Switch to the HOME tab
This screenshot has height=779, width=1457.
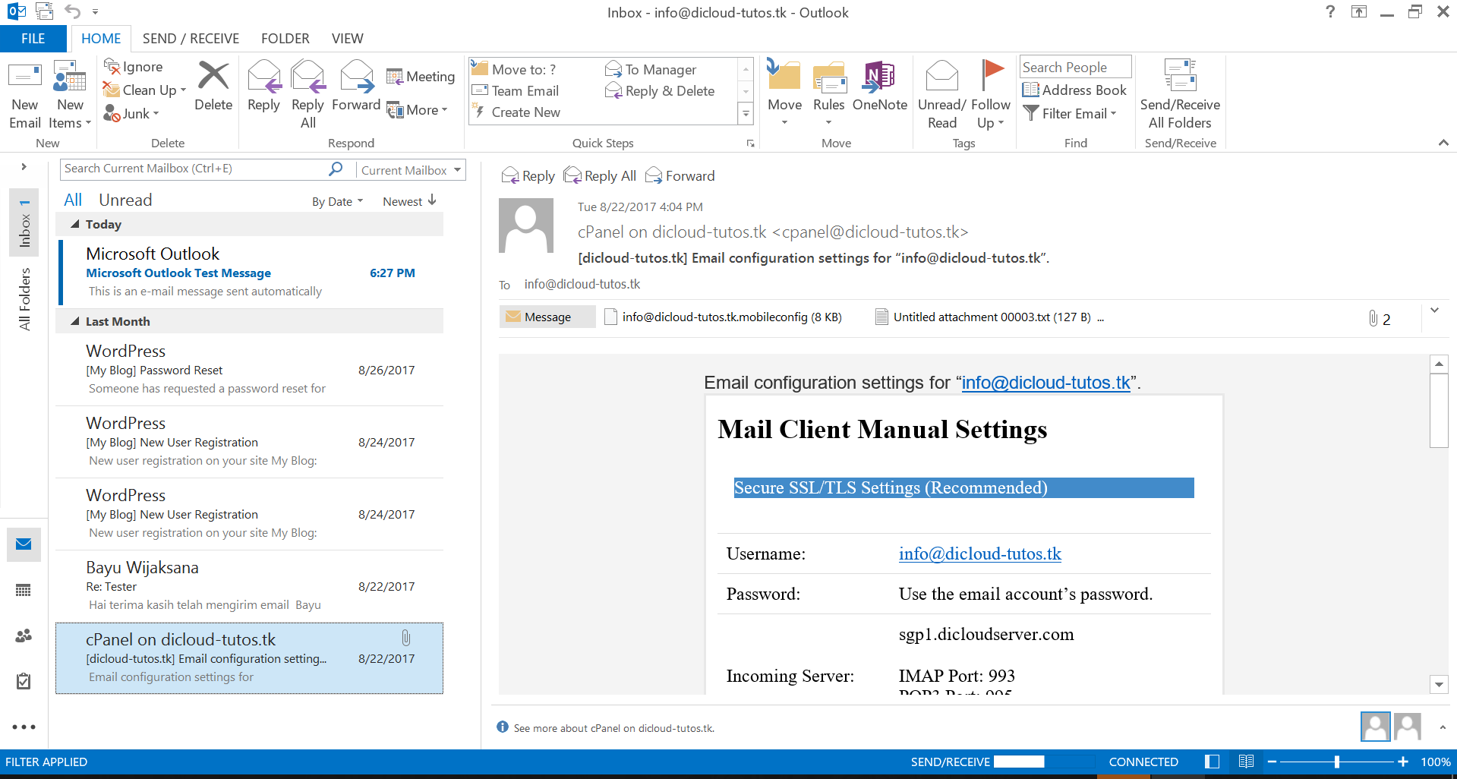coord(101,38)
